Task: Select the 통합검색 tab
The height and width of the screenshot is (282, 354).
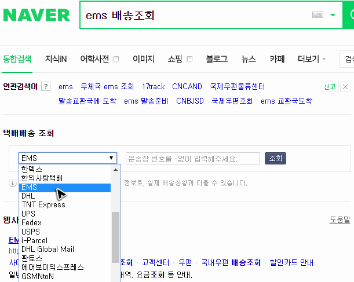Action: 17,59
